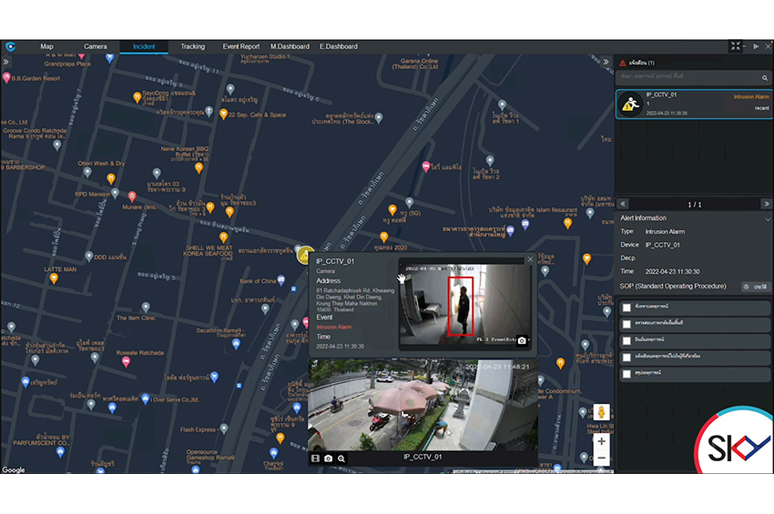Screen dimensions: 774x514
Task: Open the Tracking tab
Action: click(192, 46)
